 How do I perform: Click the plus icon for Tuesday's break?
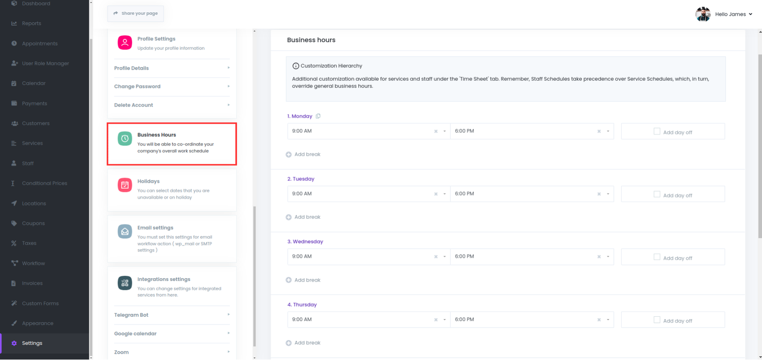coord(289,217)
